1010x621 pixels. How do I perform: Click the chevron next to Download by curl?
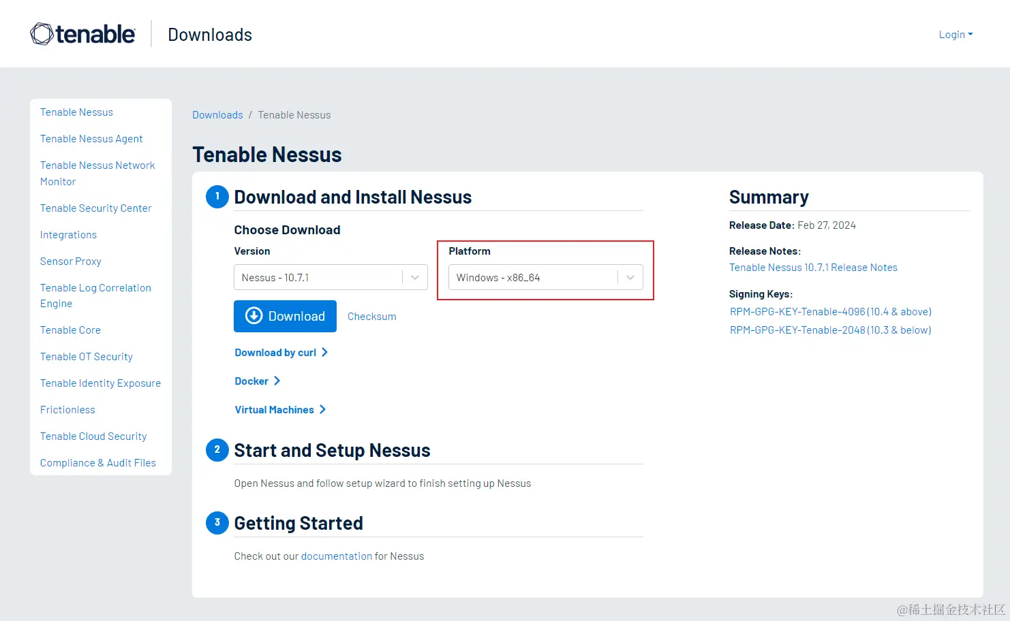tap(324, 352)
